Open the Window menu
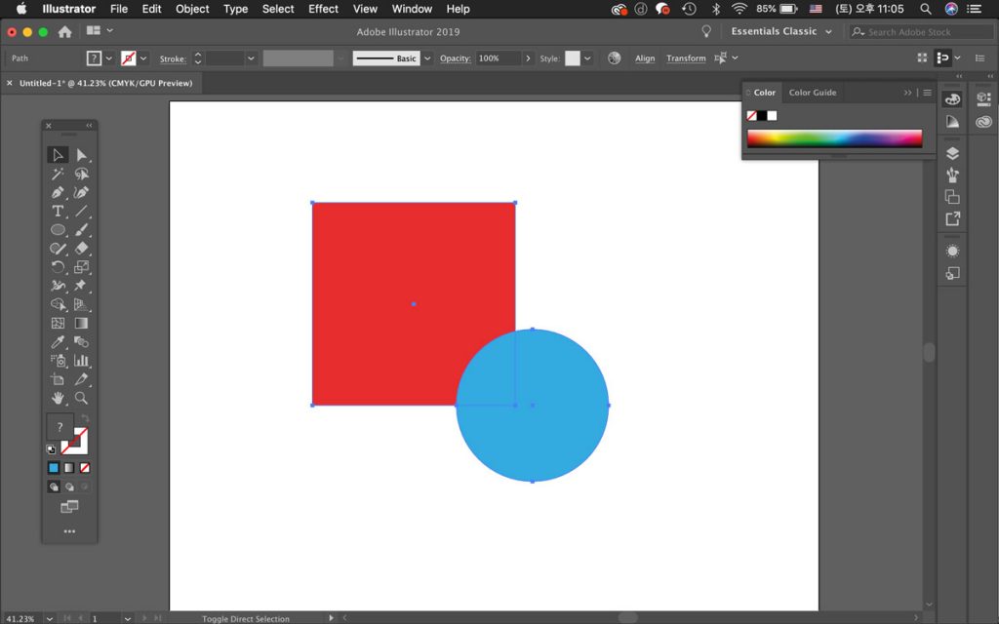The width and height of the screenshot is (999, 624). 412,9
